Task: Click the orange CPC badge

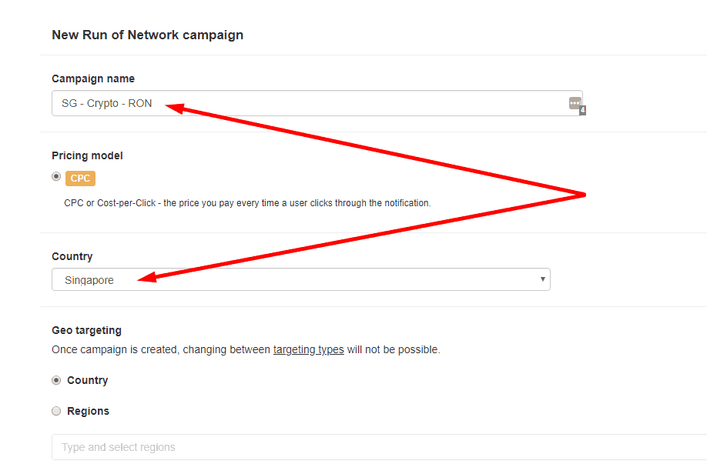Action: [80, 179]
